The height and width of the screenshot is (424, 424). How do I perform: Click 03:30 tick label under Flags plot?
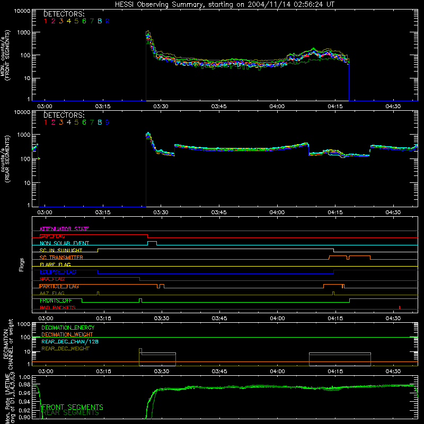coord(162,319)
